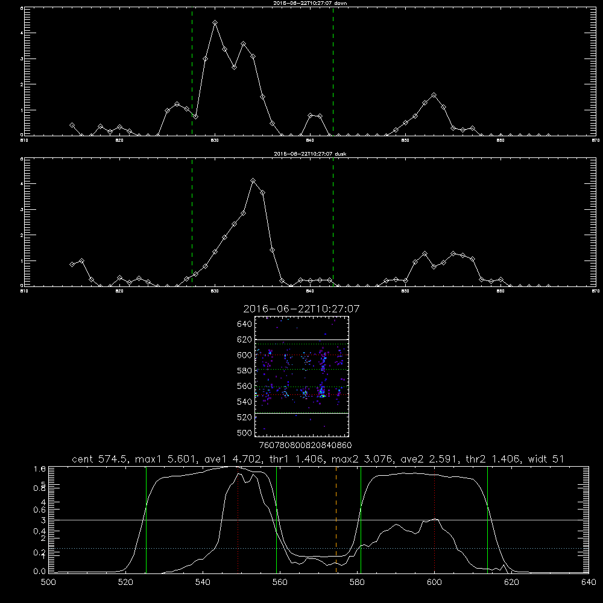Click the dawn plot's small peak diamond near 853

tap(434, 95)
